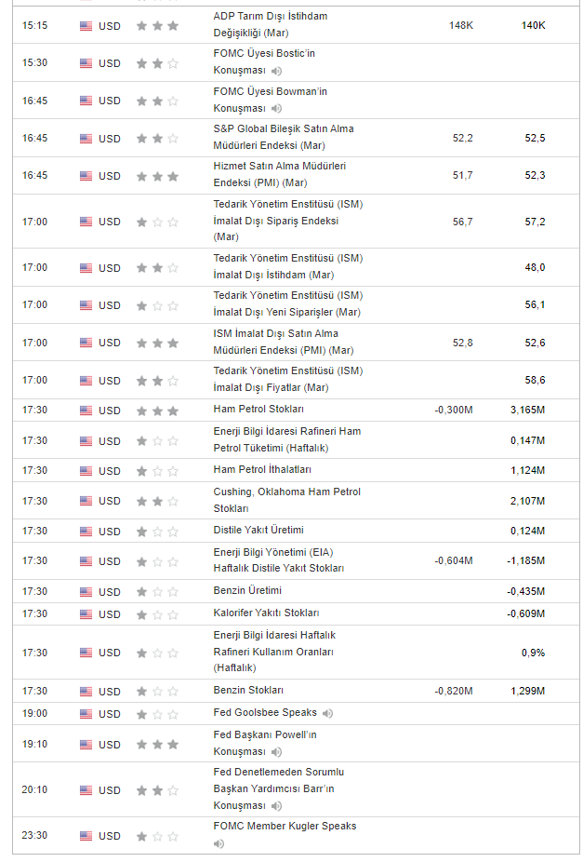Click US flag in the 23:30 Kugler row

coord(86,836)
